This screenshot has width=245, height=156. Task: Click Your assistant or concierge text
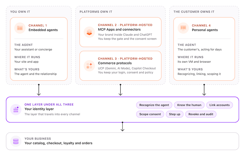point(33,50)
